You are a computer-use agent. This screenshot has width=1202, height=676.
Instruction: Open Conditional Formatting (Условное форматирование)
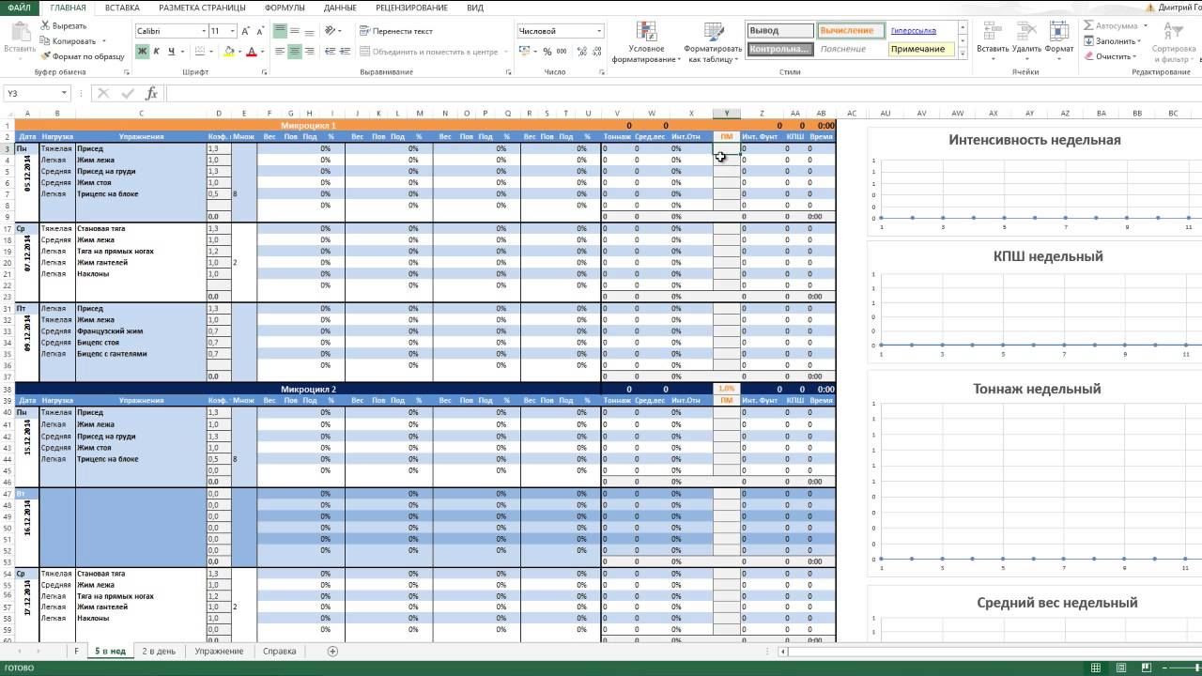(646, 42)
